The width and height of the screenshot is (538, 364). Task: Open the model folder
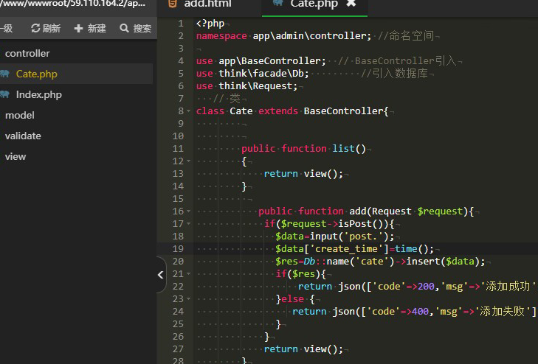(20, 116)
